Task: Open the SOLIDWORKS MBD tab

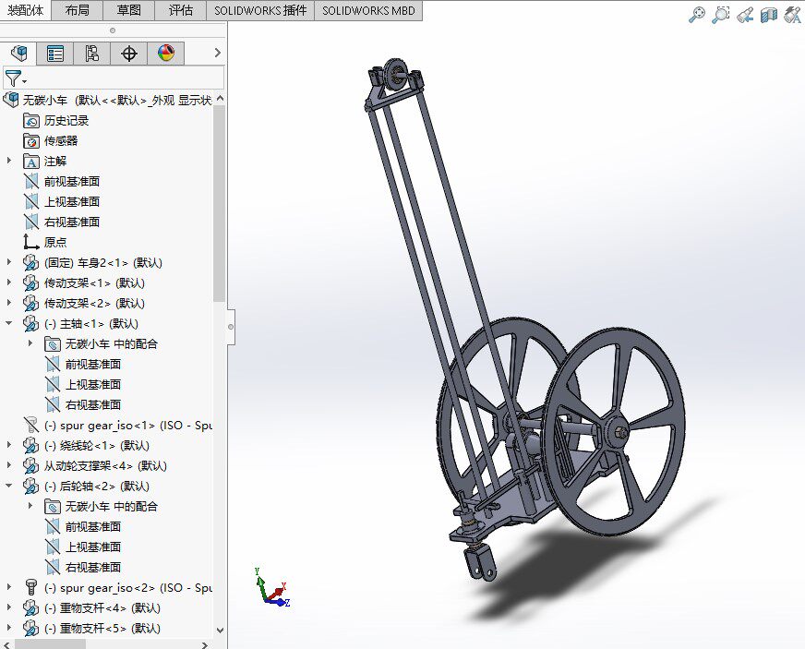Action: pos(367,11)
